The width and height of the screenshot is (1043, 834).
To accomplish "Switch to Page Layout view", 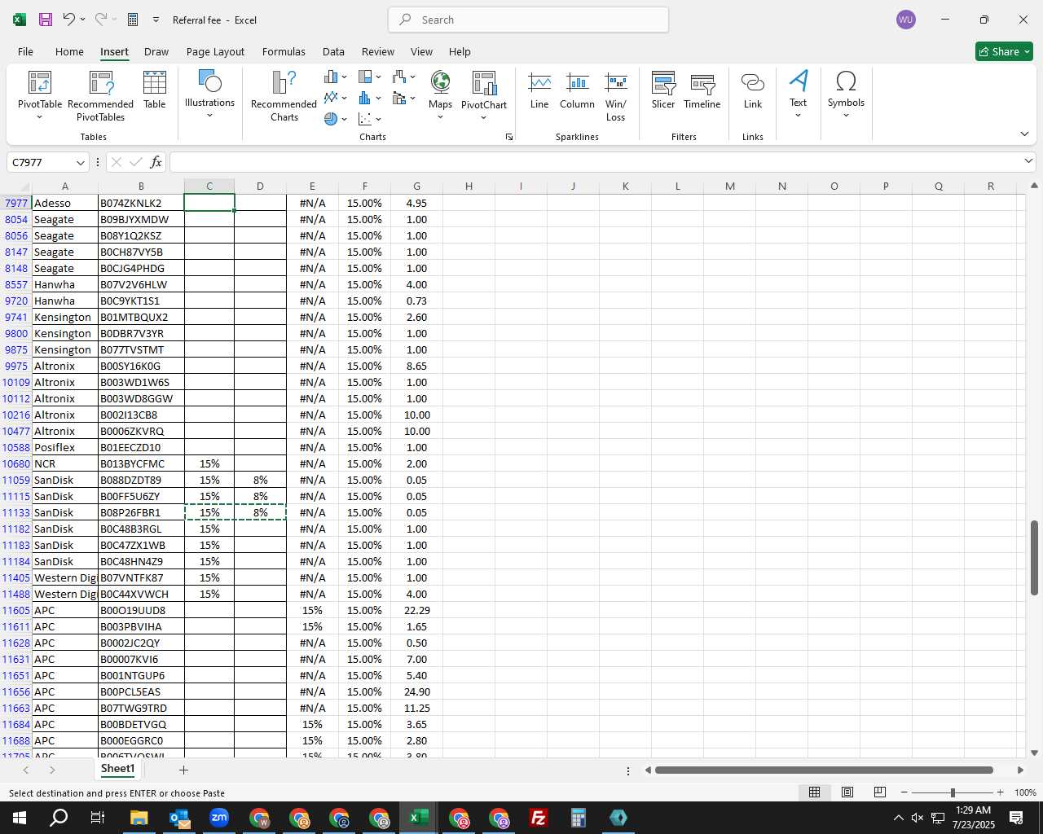I will pos(847,792).
